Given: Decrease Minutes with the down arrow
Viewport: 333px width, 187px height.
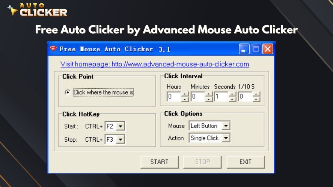Looking at the screenshot, I should coord(209,99).
